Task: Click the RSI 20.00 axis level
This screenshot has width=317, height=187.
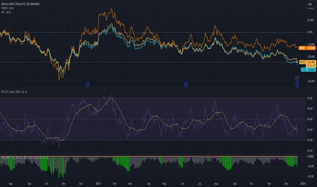Action: tap(310, 151)
